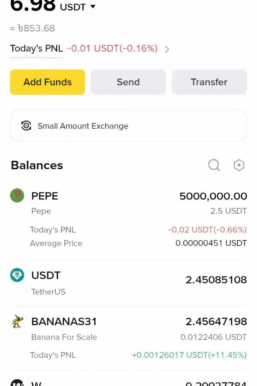Tap the red total PNL value

click(112, 48)
